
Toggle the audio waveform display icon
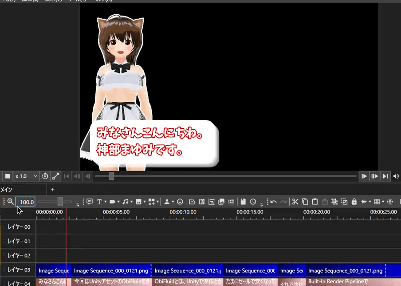(x=364, y=202)
